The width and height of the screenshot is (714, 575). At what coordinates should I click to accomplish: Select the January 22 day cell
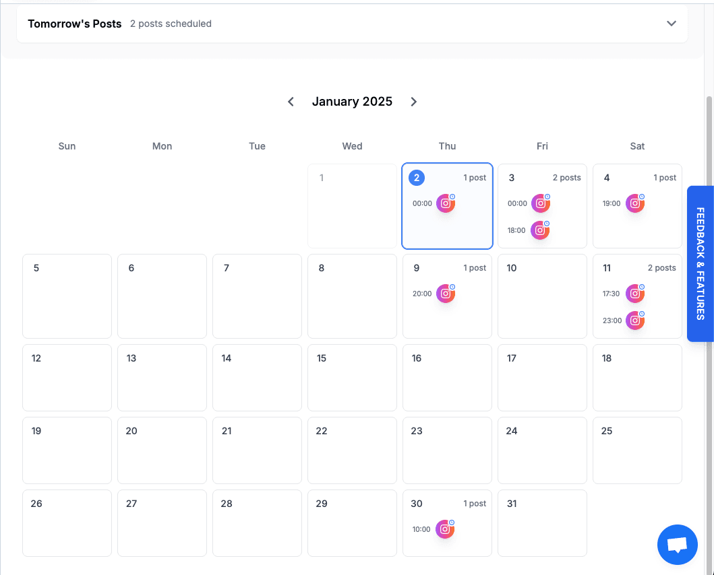point(352,450)
